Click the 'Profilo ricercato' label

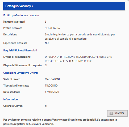13,28
